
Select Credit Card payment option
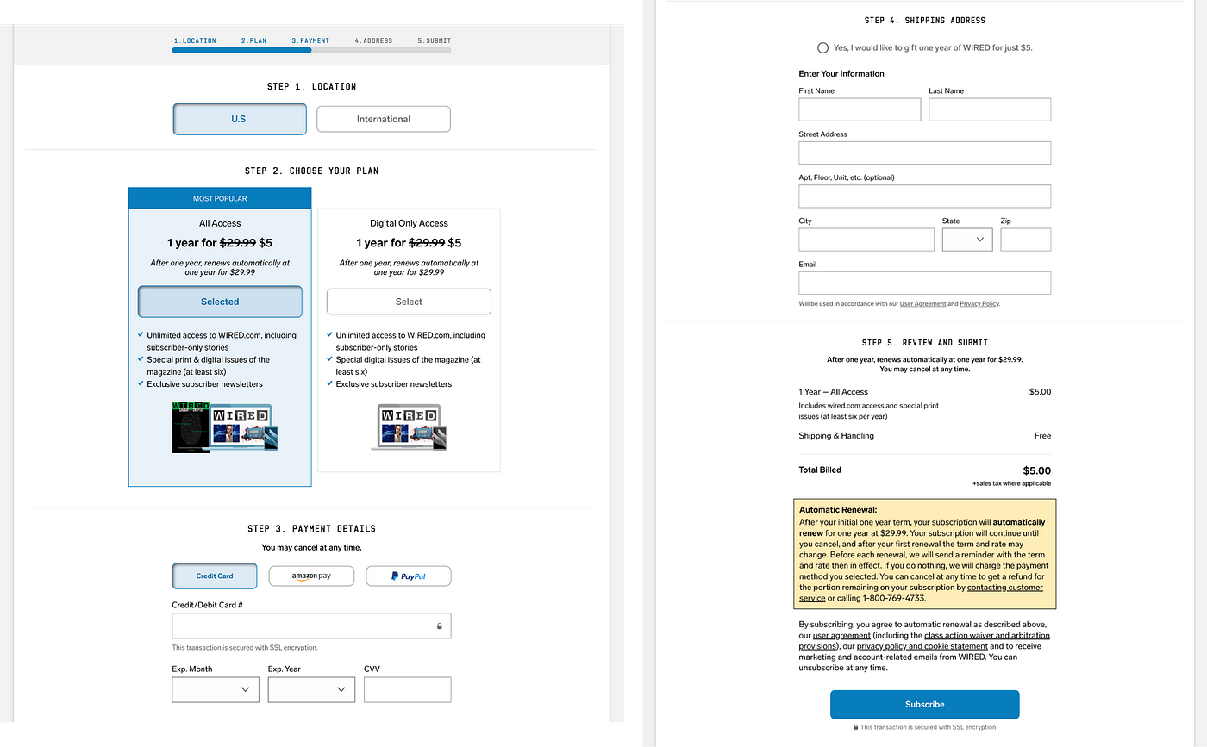(x=215, y=576)
